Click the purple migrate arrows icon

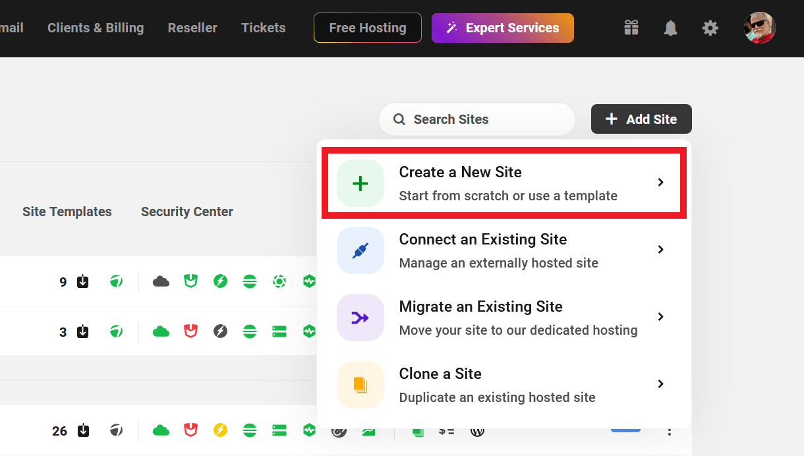coord(360,318)
